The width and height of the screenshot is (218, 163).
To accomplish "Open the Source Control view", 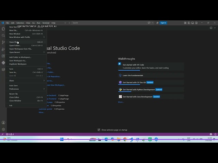I will point(3,42).
